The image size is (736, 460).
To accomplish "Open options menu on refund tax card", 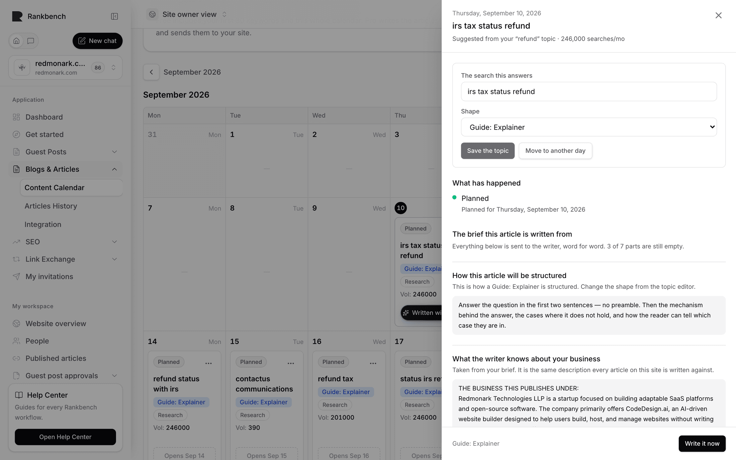I will click(x=373, y=363).
